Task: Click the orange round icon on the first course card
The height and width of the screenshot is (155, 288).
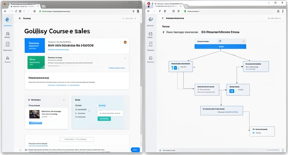Action: coord(125,42)
